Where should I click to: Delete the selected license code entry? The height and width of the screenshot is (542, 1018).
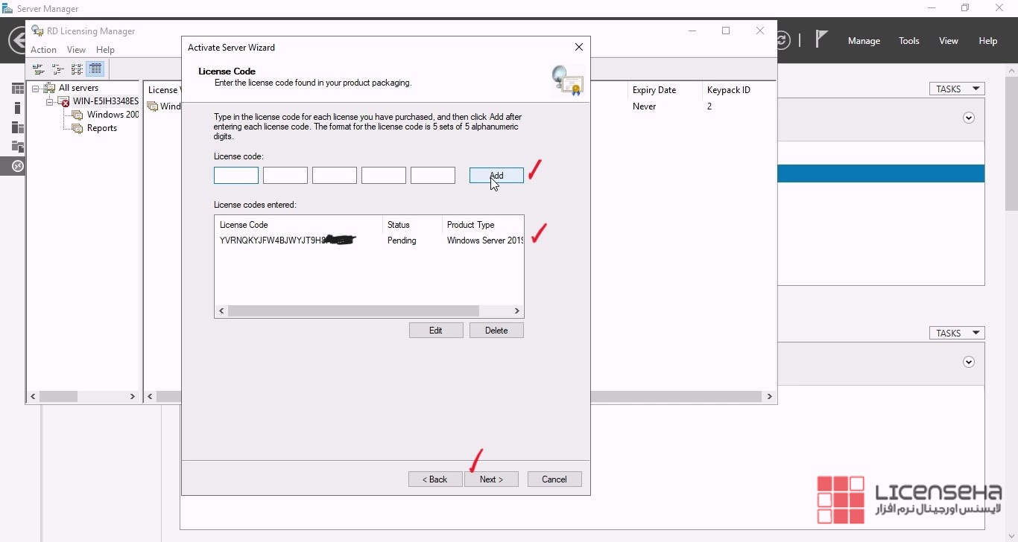coord(496,331)
